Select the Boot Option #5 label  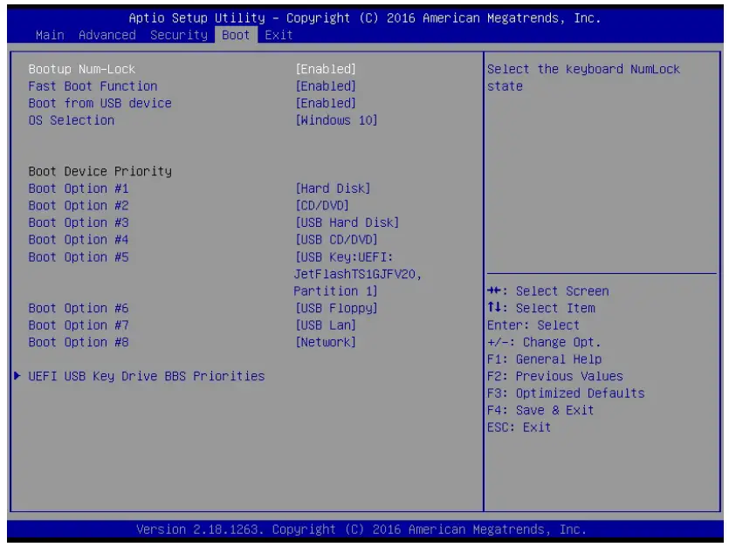coord(79,257)
